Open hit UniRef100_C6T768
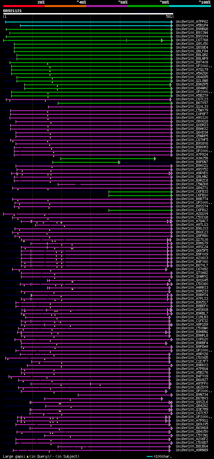This screenshot has height=459, width=214. 192,40
